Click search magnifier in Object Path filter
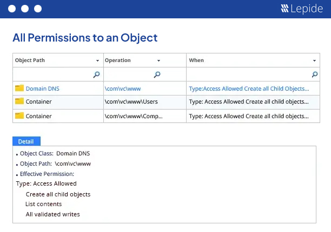The image size is (331, 232). [x=96, y=74]
